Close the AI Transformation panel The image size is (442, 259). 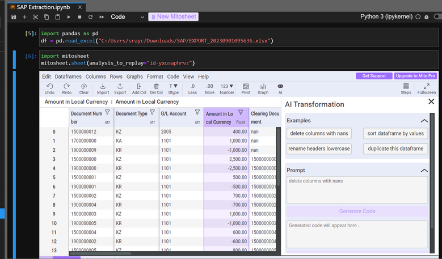coord(431,101)
